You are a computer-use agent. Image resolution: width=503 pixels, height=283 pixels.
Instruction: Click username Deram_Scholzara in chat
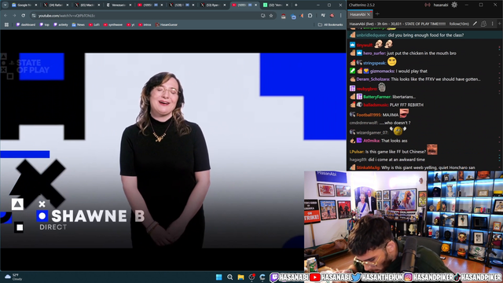(x=373, y=79)
